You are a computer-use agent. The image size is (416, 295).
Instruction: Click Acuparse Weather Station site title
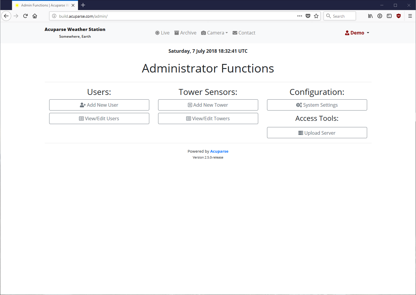75,29
